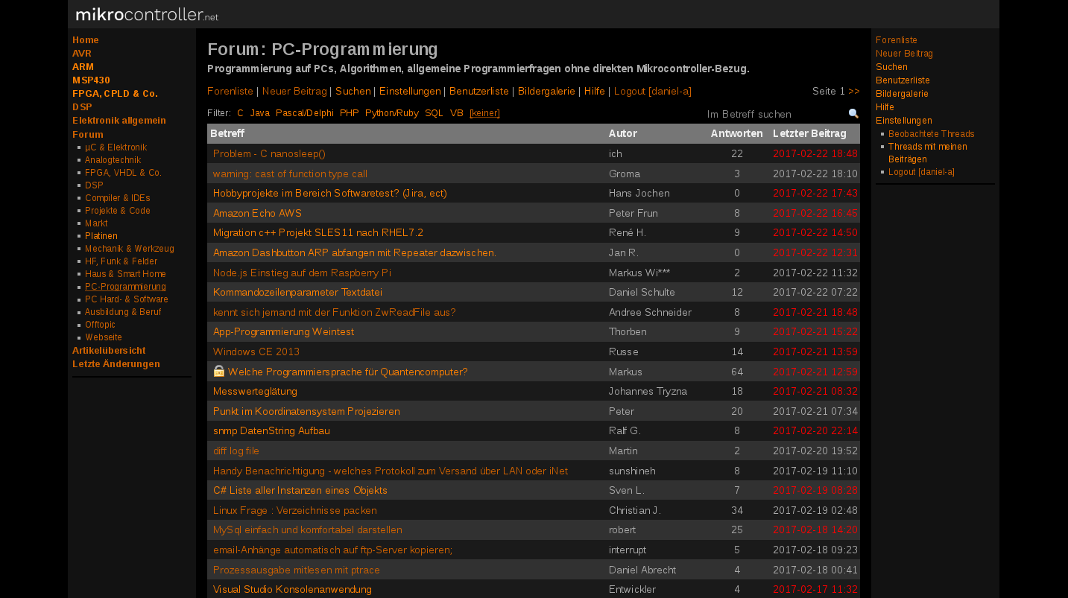Open Threads mit meinen Beiträgen
1068x598 pixels.
928,153
